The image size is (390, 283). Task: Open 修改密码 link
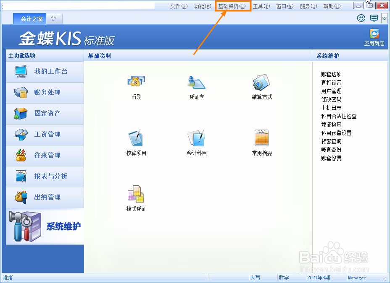click(331, 99)
